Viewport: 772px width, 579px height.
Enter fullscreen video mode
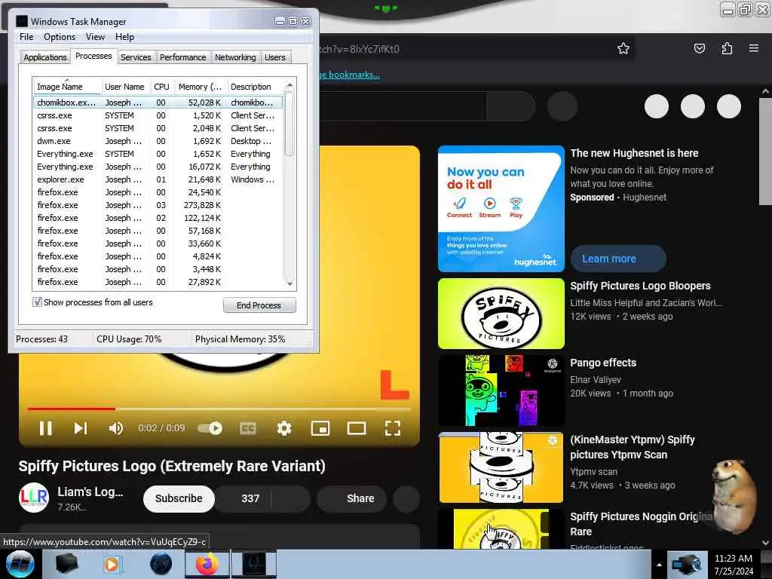(x=392, y=428)
